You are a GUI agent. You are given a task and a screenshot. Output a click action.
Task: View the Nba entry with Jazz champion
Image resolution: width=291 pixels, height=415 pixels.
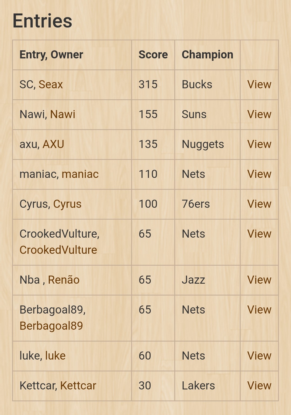click(x=259, y=280)
